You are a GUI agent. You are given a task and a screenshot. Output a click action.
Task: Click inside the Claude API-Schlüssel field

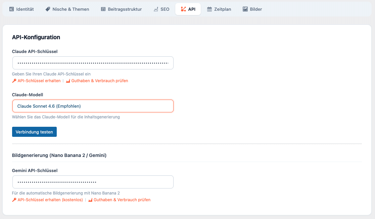pos(93,63)
